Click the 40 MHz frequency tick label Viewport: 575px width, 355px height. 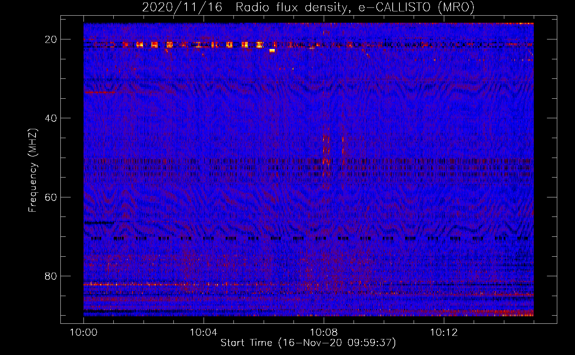[51, 118]
